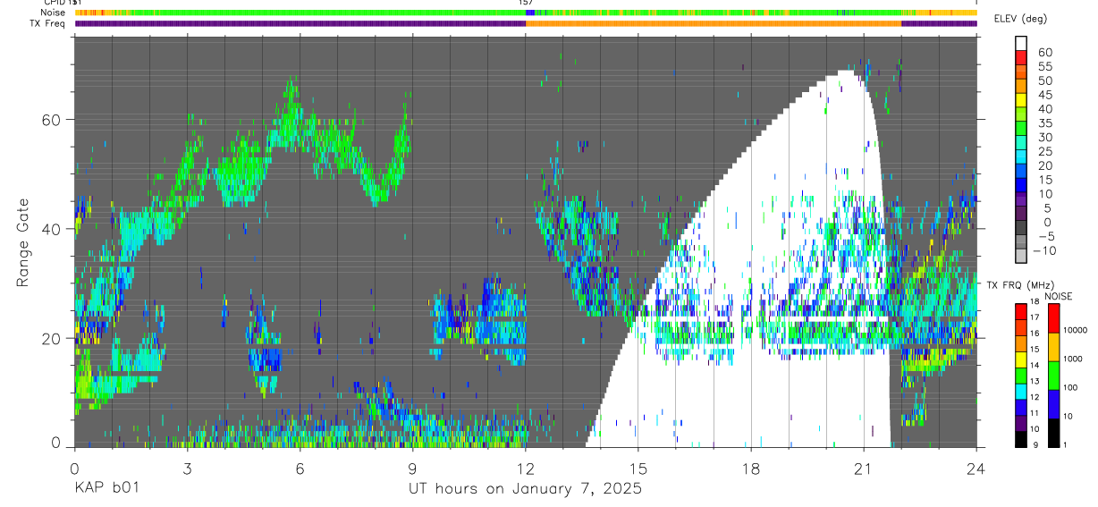
Task: Select the red 17–18 MHz TX FRQ swatch
Action: point(1021,311)
